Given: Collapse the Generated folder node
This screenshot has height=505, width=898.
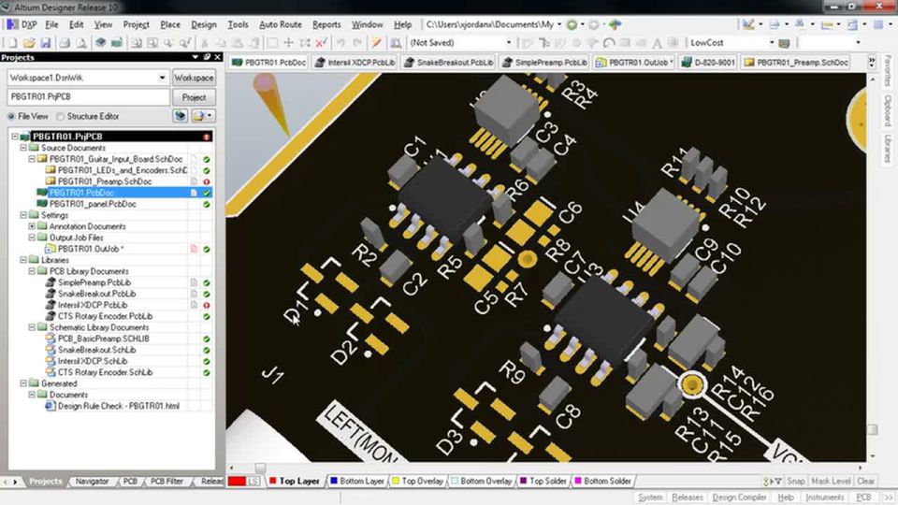Looking at the screenshot, I should coord(23,383).
